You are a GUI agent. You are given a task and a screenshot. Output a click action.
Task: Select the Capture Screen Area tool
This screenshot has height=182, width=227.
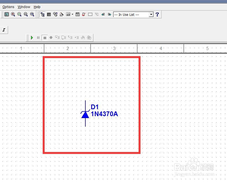point(90,14)
